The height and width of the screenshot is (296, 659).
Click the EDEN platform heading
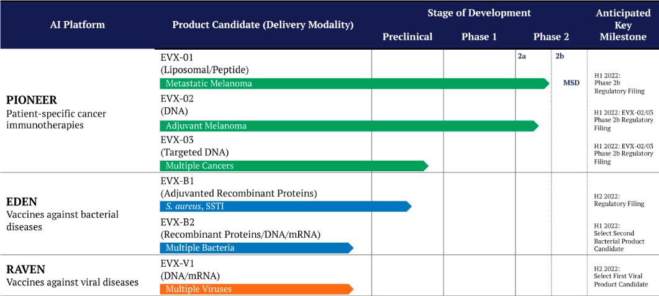[x=22, y=202]
